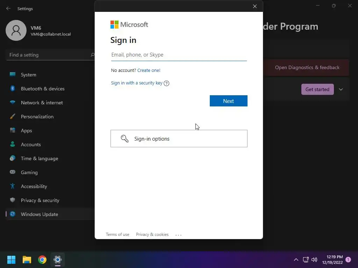Open the Terms of use link
Viewport: 358px width, 268px height.
(117, 234)
